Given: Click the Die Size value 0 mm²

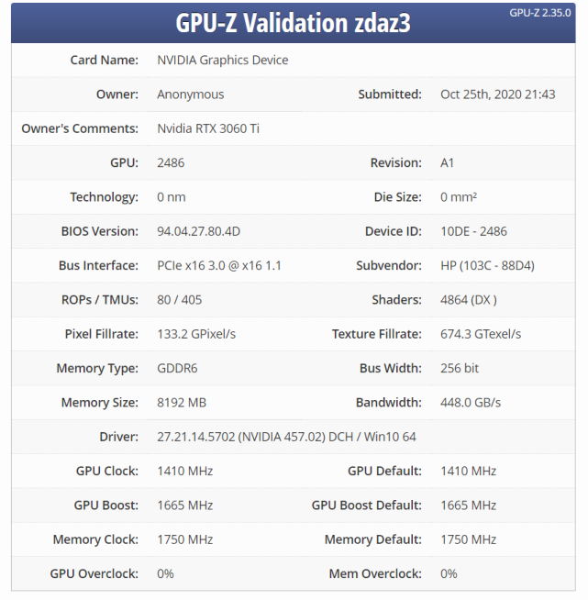Looking at the screenshot, I should click(x=459, y=197).
